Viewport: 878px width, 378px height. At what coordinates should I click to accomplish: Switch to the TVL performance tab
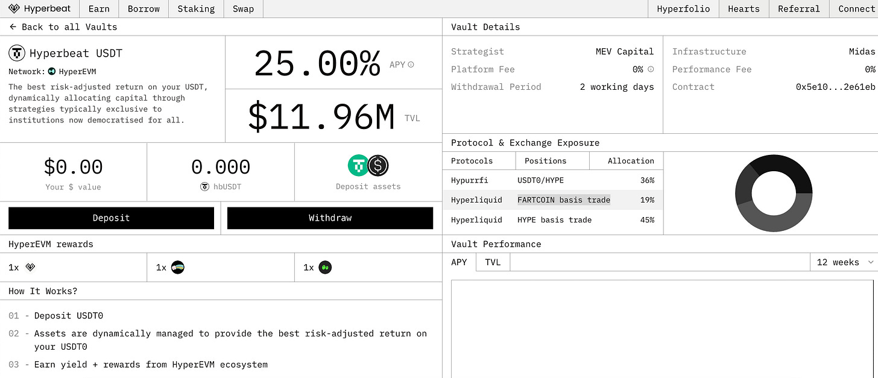point(493,262)
